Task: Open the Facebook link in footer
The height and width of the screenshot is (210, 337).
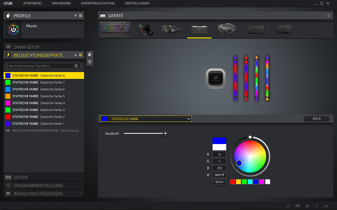Action: 316,206
